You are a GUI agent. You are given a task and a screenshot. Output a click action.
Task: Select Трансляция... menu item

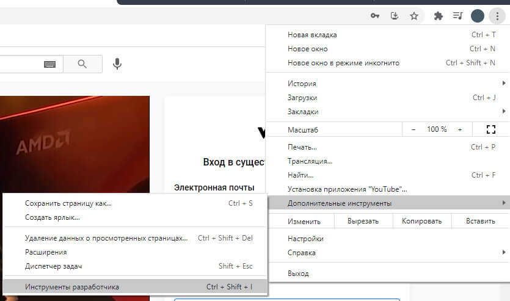[x=388, y=161]
